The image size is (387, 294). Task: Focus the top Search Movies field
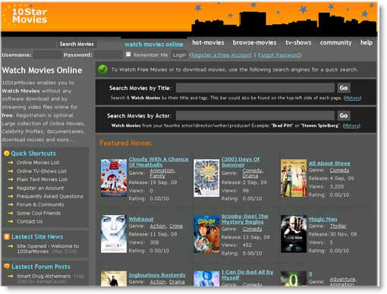click(x=28, y=44)
